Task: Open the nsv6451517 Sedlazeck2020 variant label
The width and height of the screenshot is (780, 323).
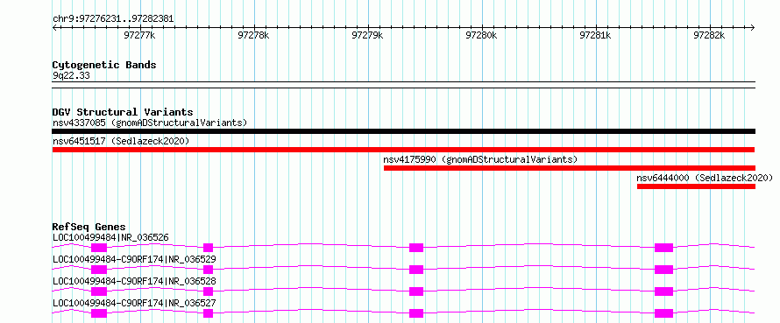Action: [x=121, y=141]
